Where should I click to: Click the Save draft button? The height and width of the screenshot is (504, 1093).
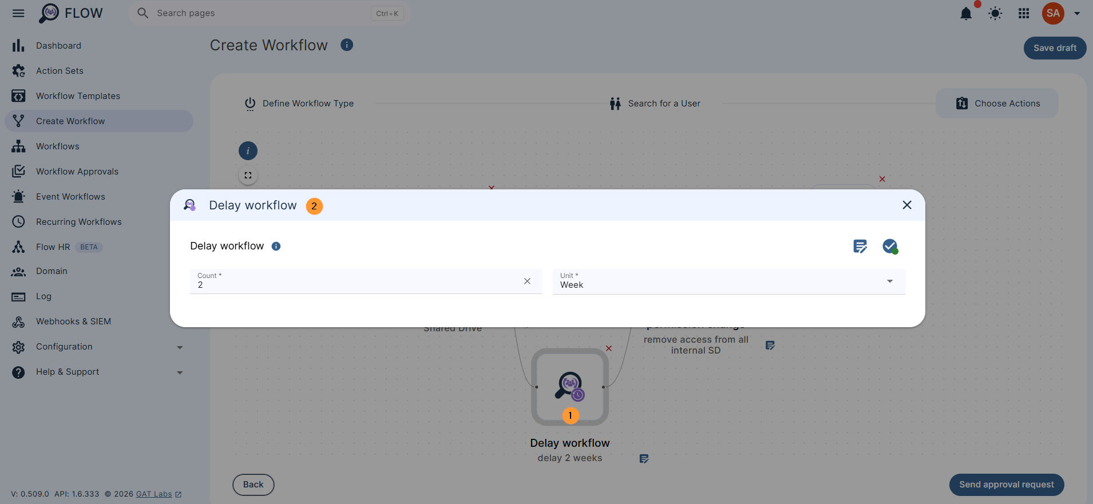point(1055,48)
